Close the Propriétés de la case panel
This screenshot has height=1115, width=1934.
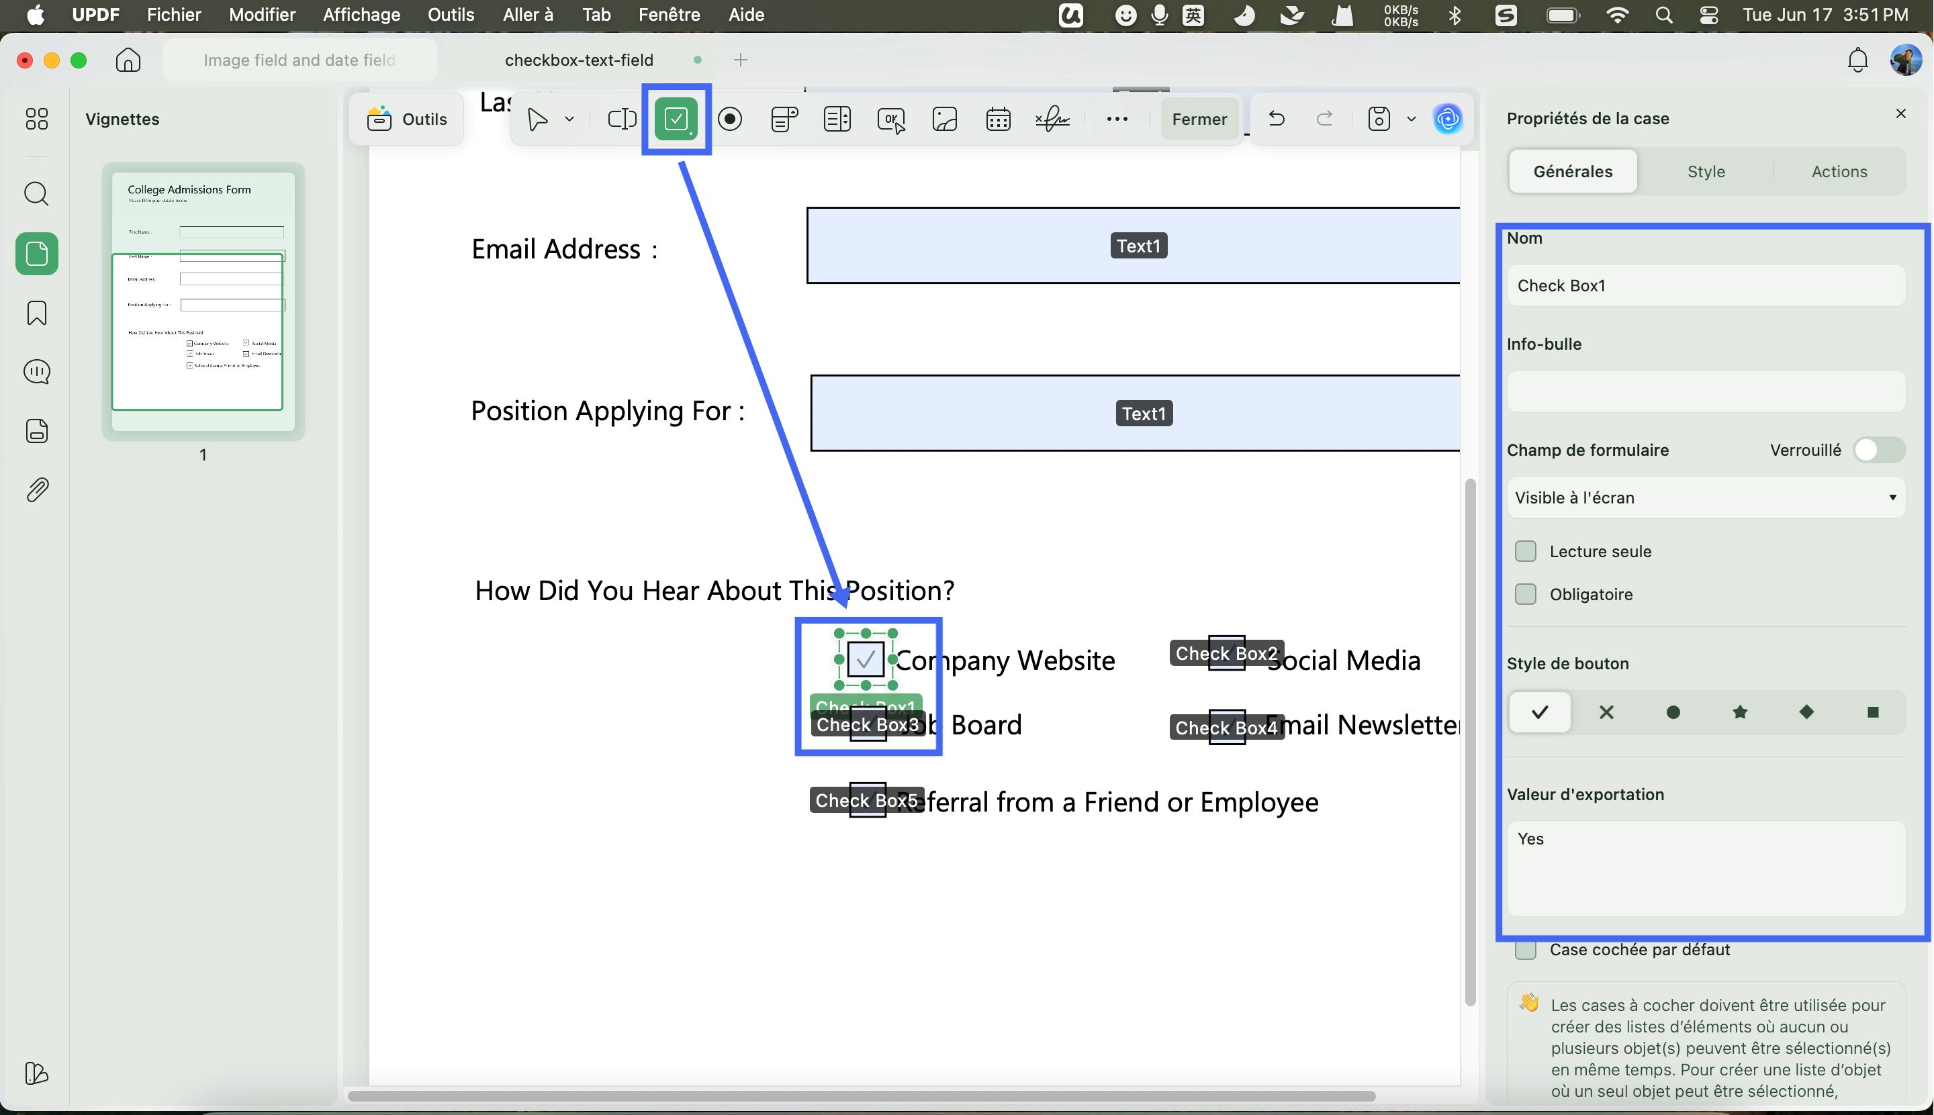click(x=1900, y=113)
